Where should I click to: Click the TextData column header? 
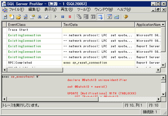pyautogui.click(x=98, y=25)
